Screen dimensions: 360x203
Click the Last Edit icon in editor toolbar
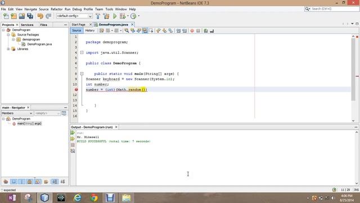tap(102, 30)
